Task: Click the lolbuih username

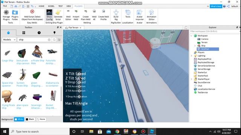Action: point(235,6)
